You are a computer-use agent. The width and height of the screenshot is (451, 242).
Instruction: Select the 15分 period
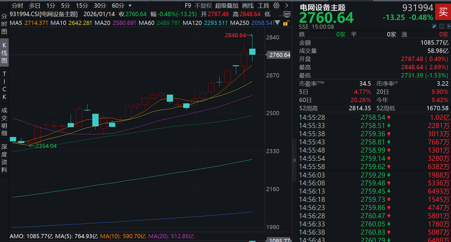82,5
